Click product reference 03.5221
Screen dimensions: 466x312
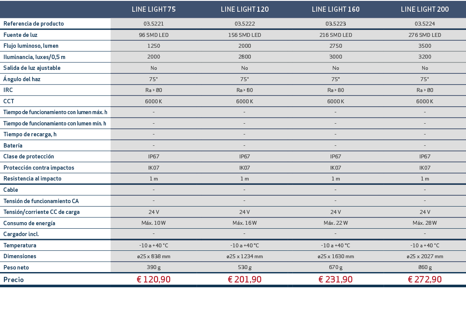153,23
